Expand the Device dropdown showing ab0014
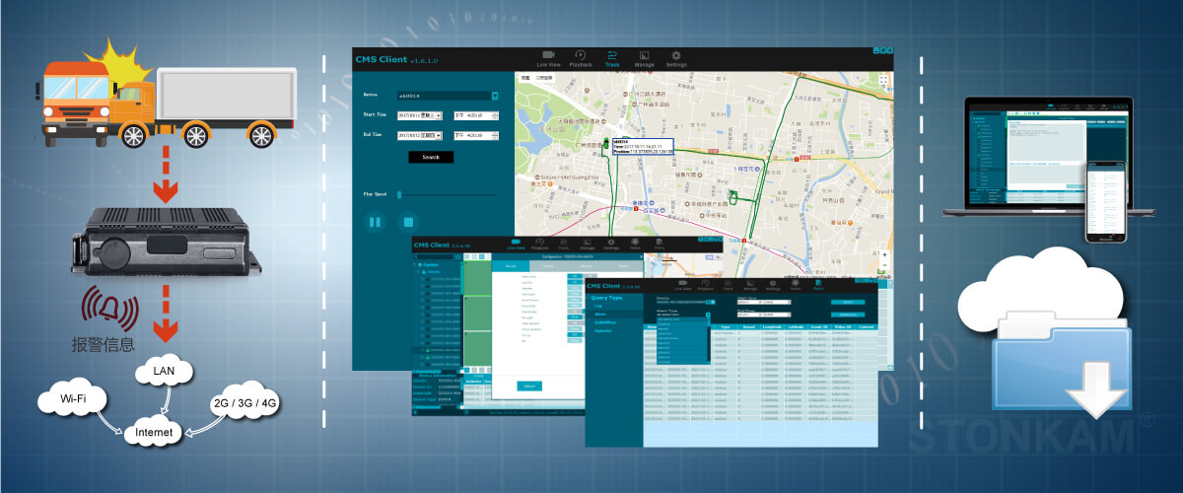The image size is (1183, 493). (494, 97)
